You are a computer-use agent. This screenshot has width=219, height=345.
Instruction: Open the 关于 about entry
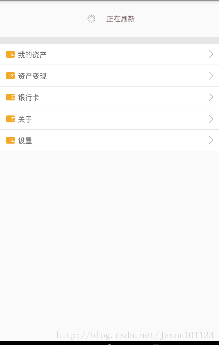click(x=25, y=119)
